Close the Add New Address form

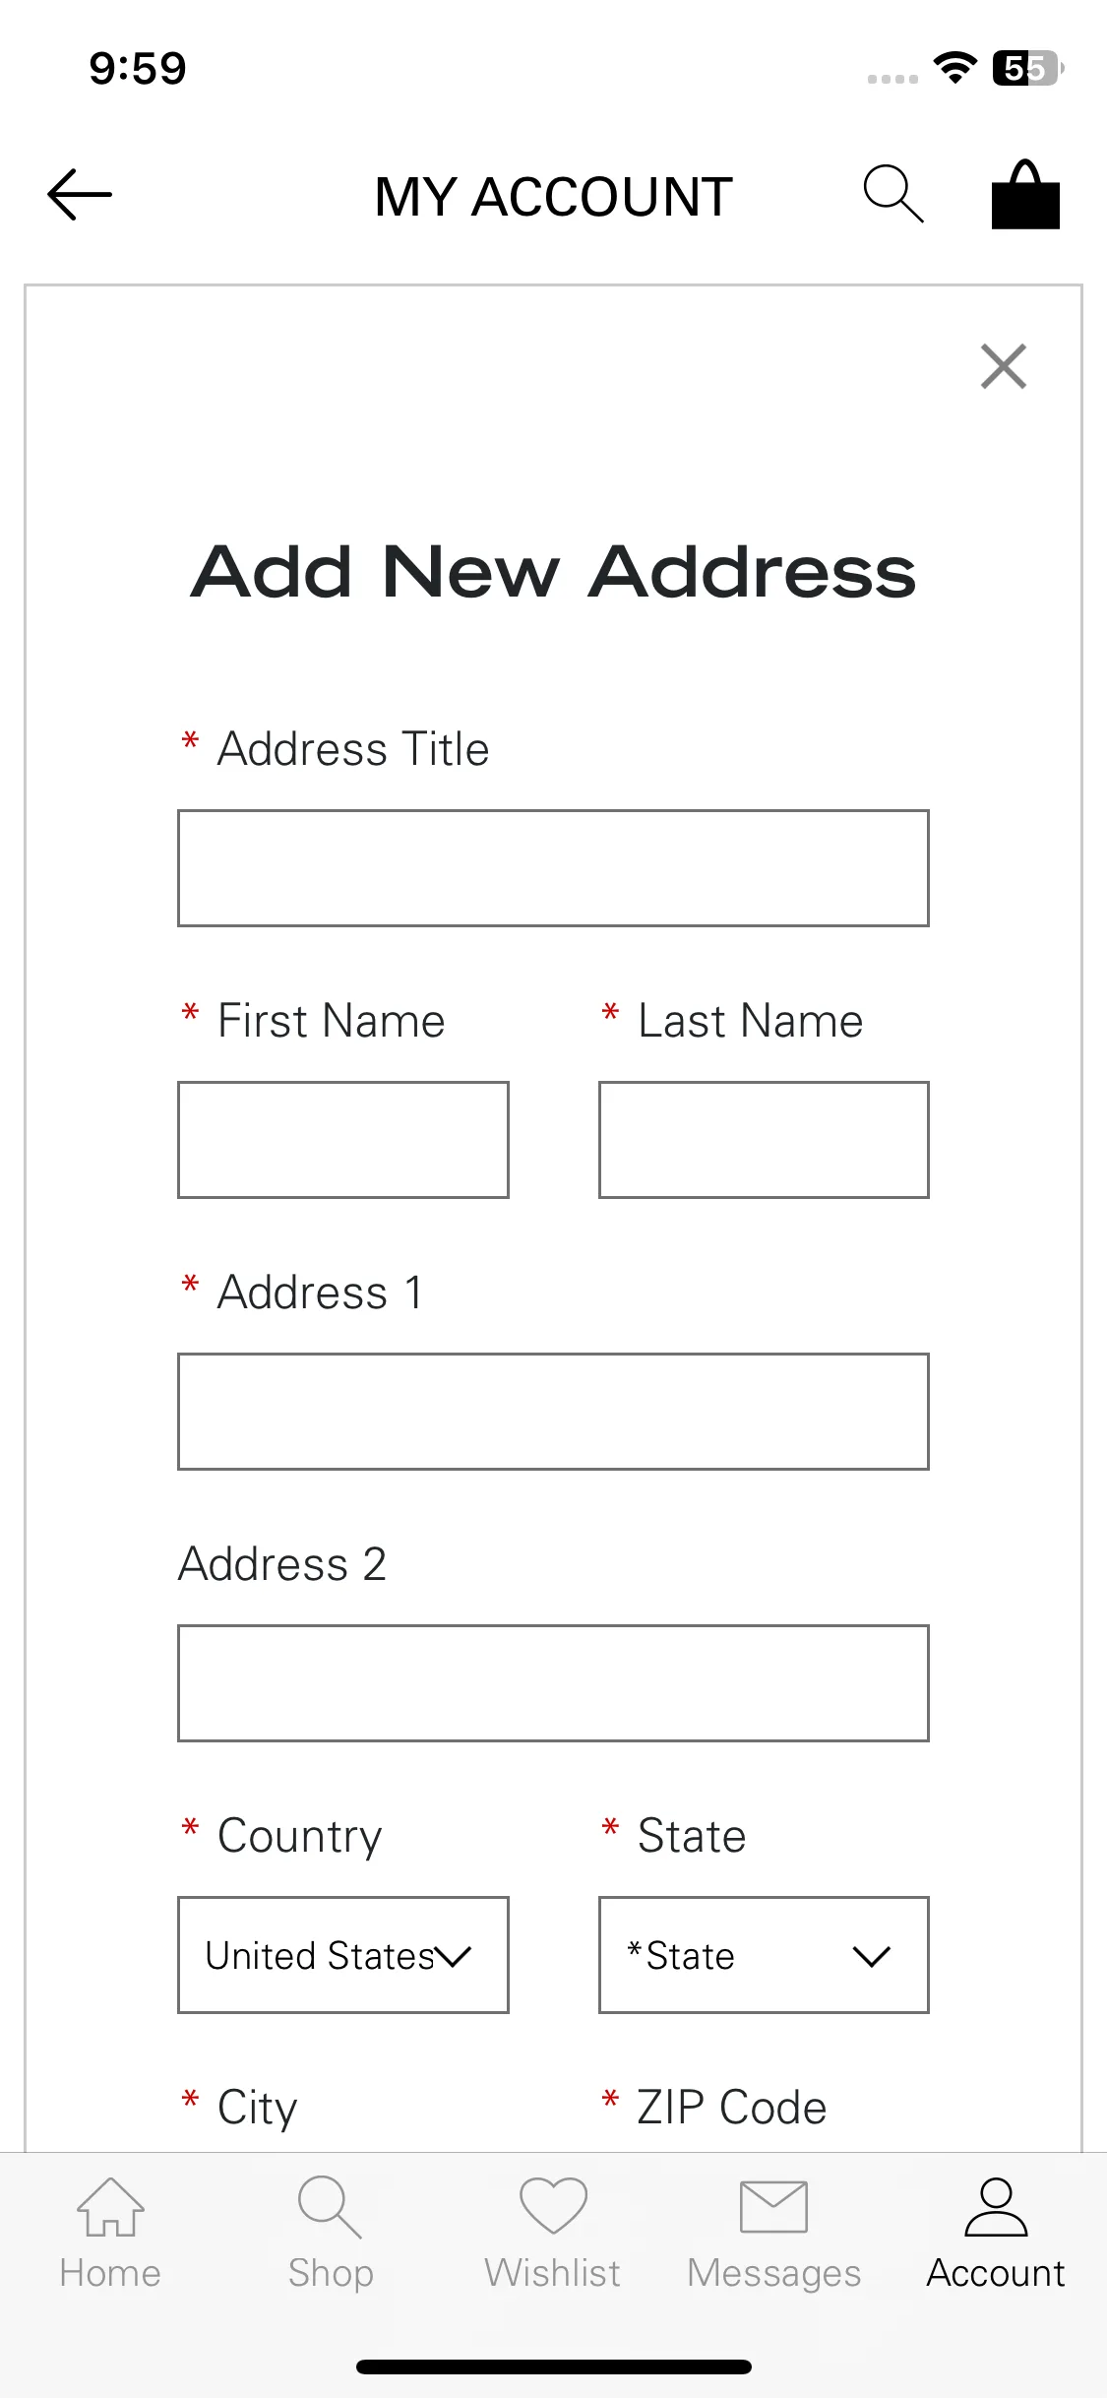1004,366
